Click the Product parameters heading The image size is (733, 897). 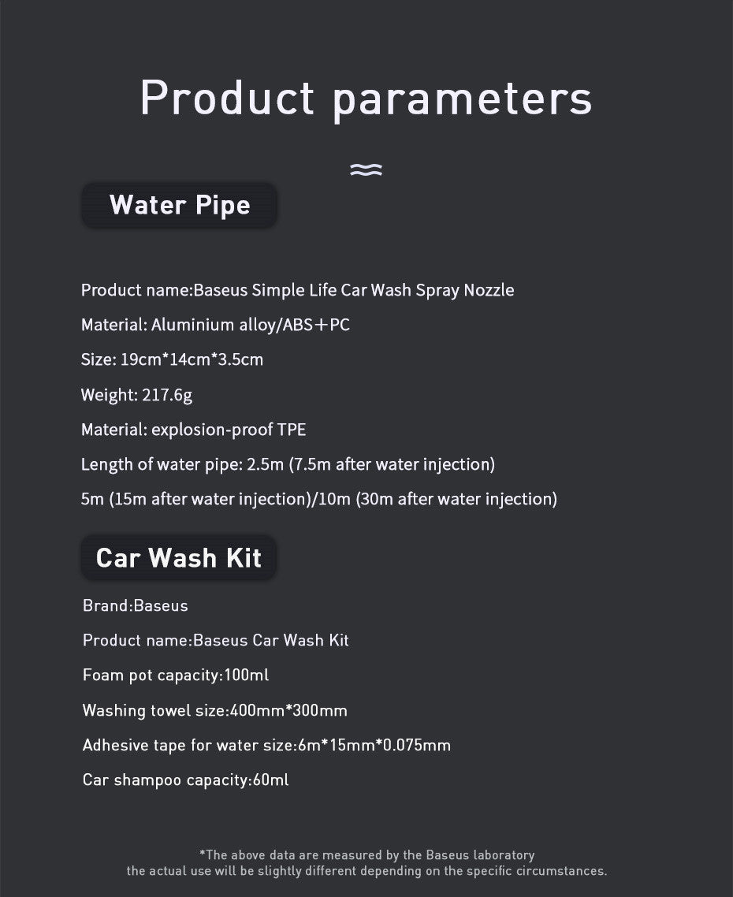[366, 99]
